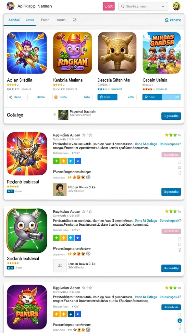Screen dimensions: 187x333
Task: Tick the checkbox in the Penurs listing
Action: click(179, 315)
